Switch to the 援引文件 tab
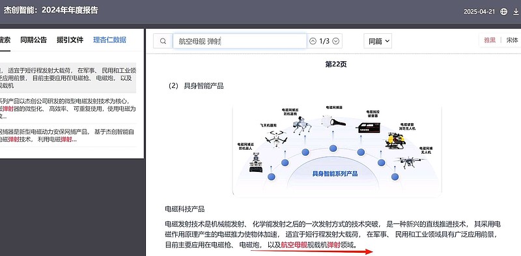Image resolution: width=521 pixels, height=256 pixels. (70, 40)
